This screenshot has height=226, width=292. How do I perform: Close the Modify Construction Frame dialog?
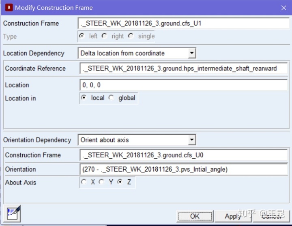pos(283,7)
